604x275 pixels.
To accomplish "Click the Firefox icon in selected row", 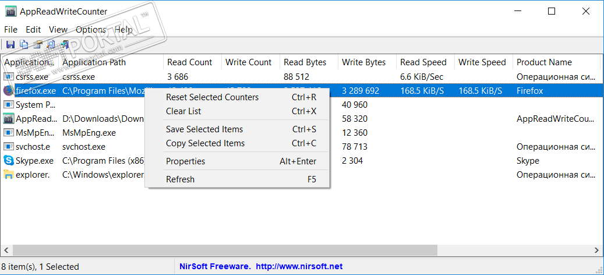I will 9,91.
